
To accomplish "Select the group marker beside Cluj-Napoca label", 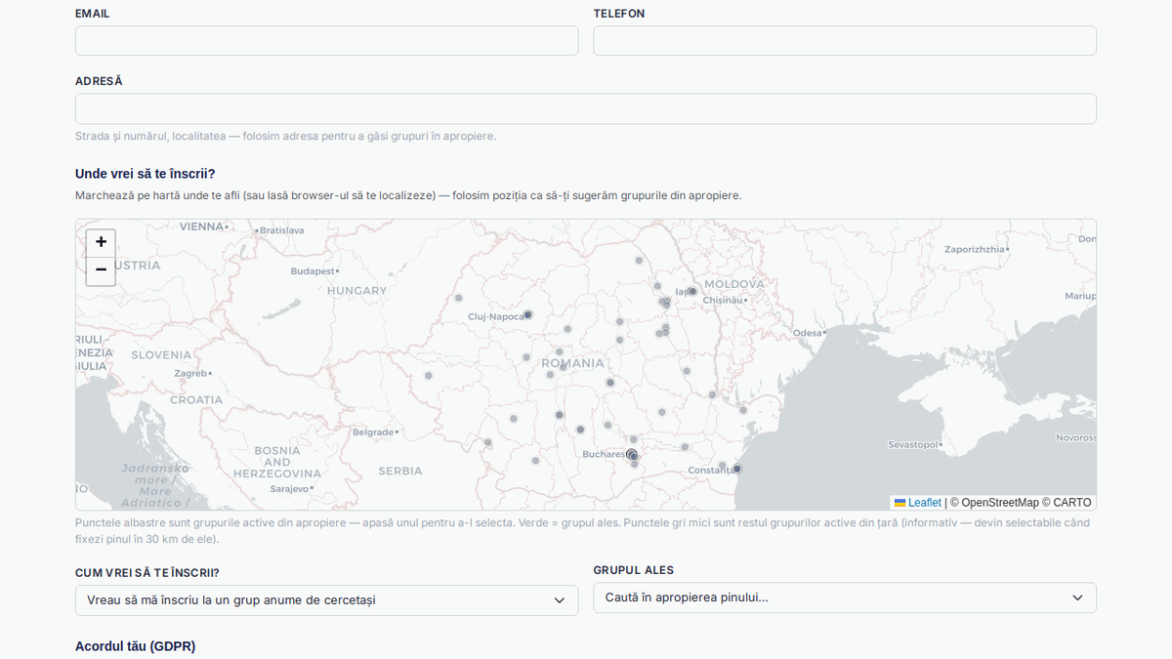I will 528,314.
